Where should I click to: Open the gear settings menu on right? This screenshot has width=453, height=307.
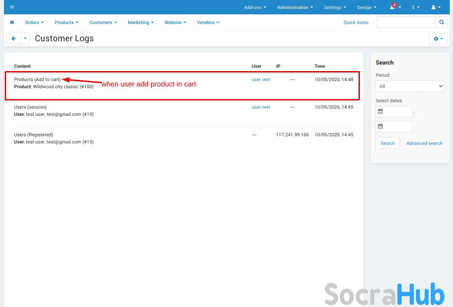tap(438, 39)
